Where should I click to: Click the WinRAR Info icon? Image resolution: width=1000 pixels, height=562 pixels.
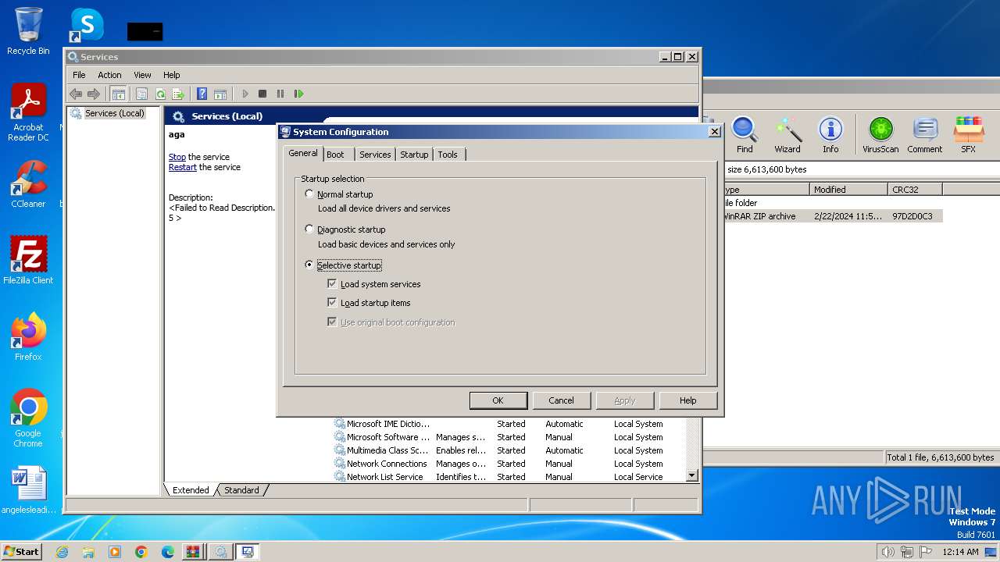(830, 135)
